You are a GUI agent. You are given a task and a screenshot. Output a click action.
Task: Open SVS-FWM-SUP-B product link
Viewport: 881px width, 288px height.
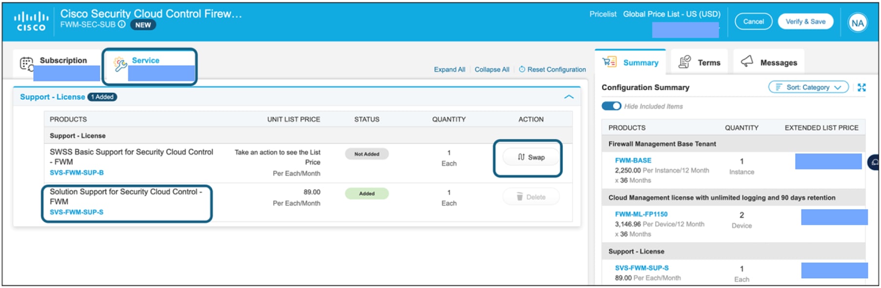[77, 173]
